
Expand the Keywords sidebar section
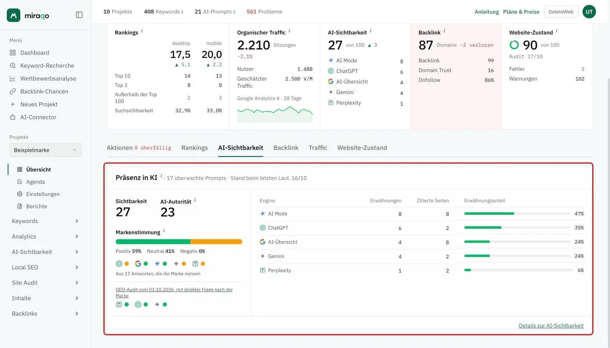coord(45,221)
